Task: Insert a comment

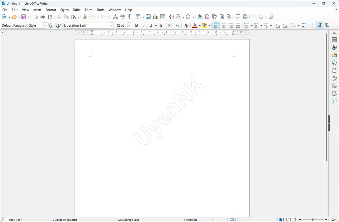Action: 238,17
